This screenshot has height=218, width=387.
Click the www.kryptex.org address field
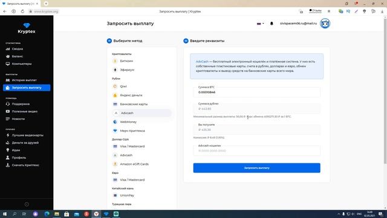(46, 12)
